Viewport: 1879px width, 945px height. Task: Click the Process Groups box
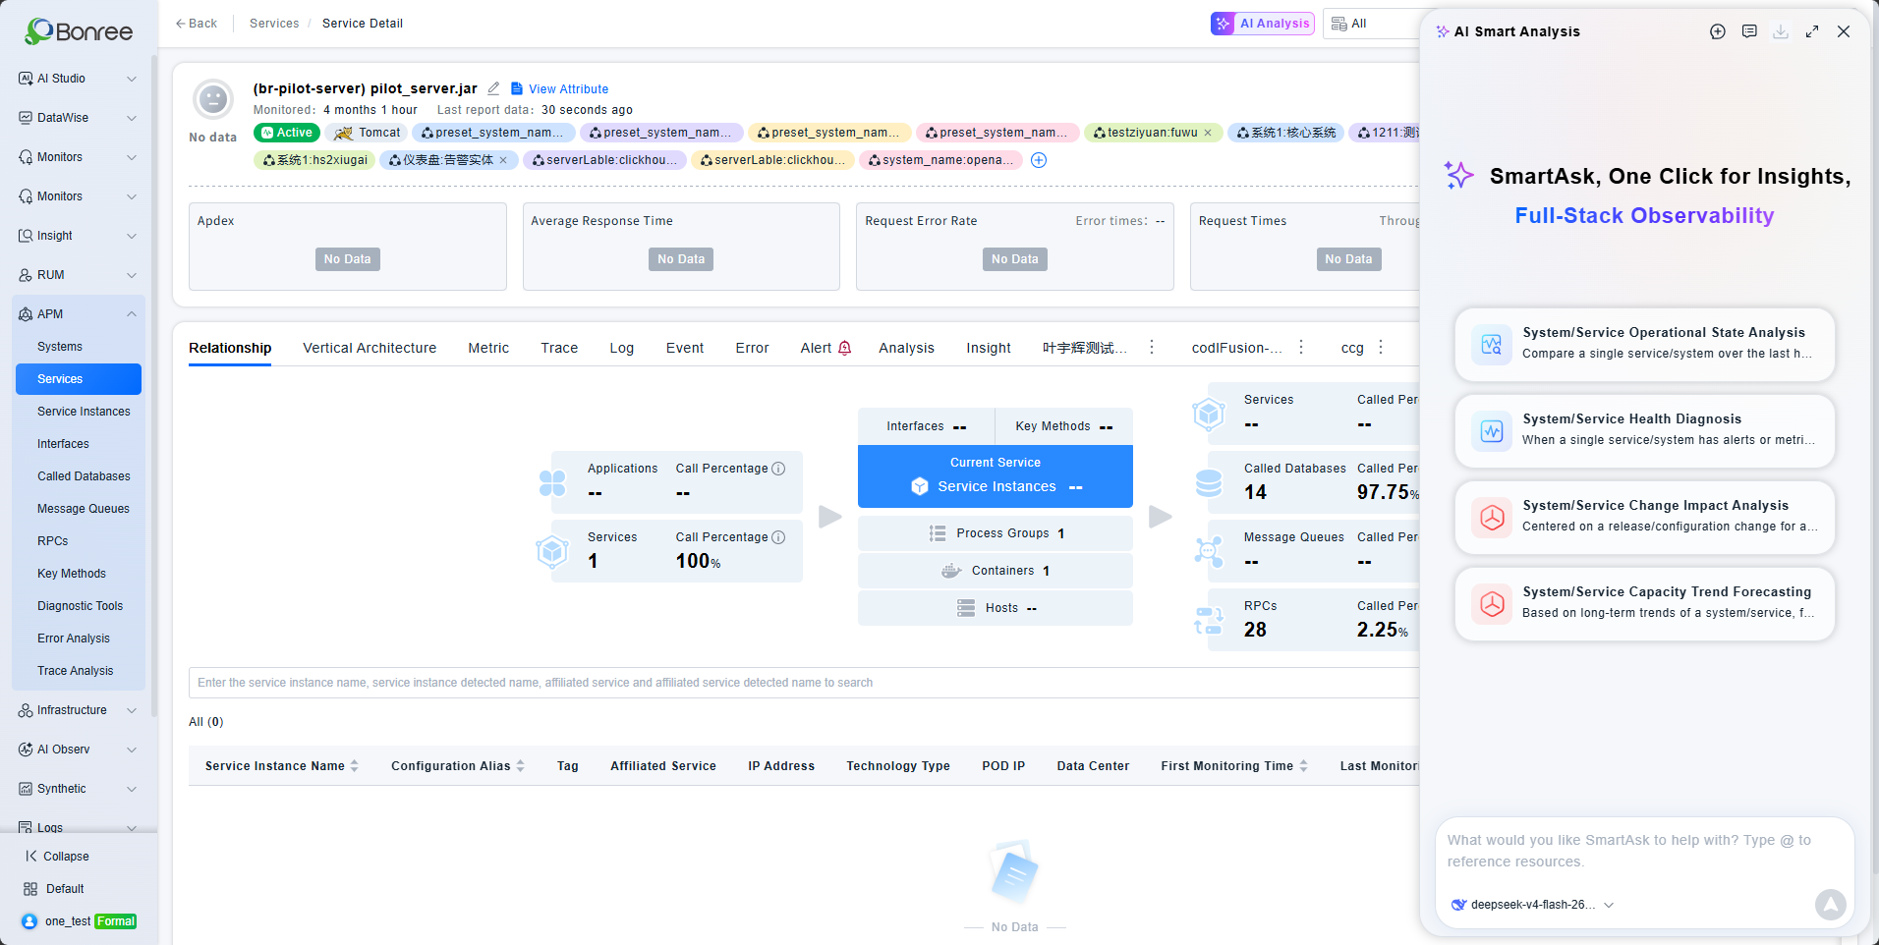[996, 533]
